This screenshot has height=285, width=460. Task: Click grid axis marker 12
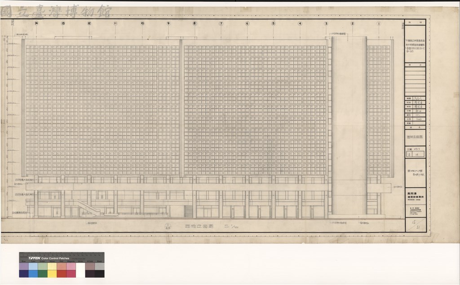click(89, 23)
